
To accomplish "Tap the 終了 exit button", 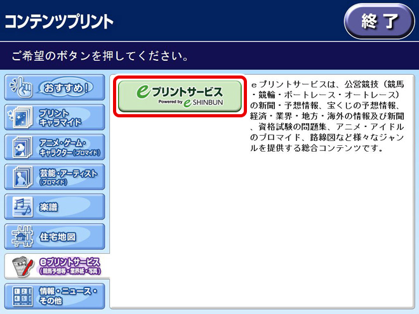I will 379,22.
